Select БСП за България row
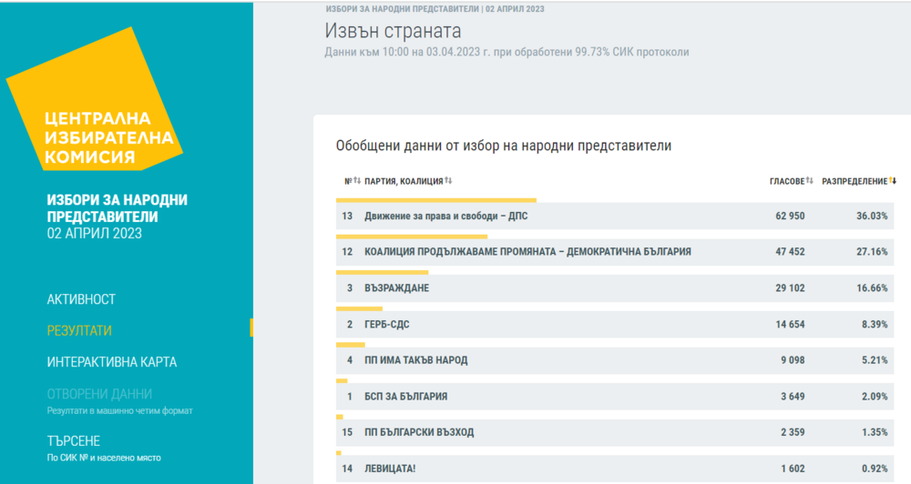 615,397
